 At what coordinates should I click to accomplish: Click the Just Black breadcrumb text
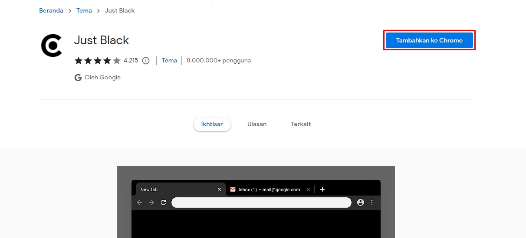(120, 10)
